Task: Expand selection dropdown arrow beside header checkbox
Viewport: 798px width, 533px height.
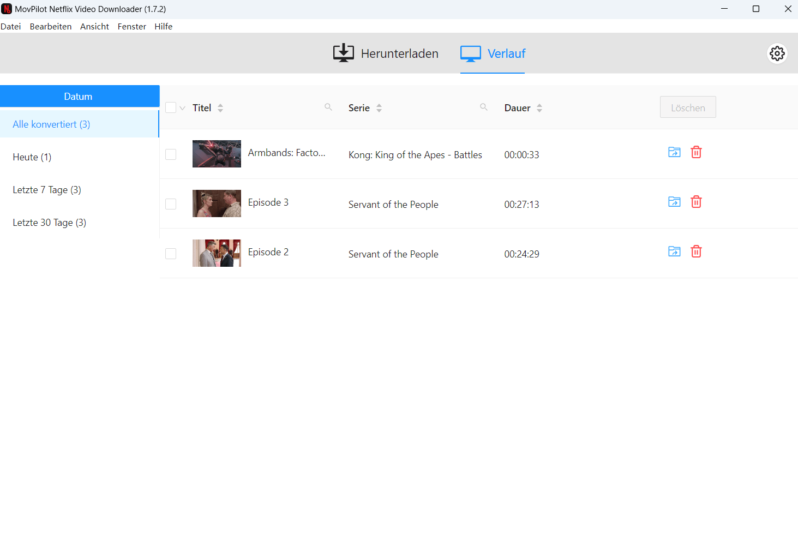Action: point(183,108)
